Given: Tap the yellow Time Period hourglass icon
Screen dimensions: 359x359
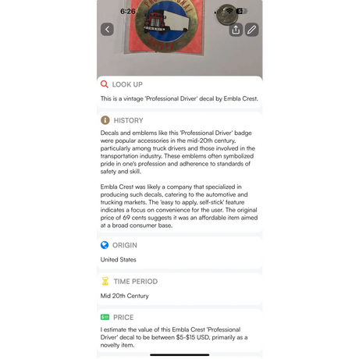Looking at the screenshot, I should [x=105, y=281].
